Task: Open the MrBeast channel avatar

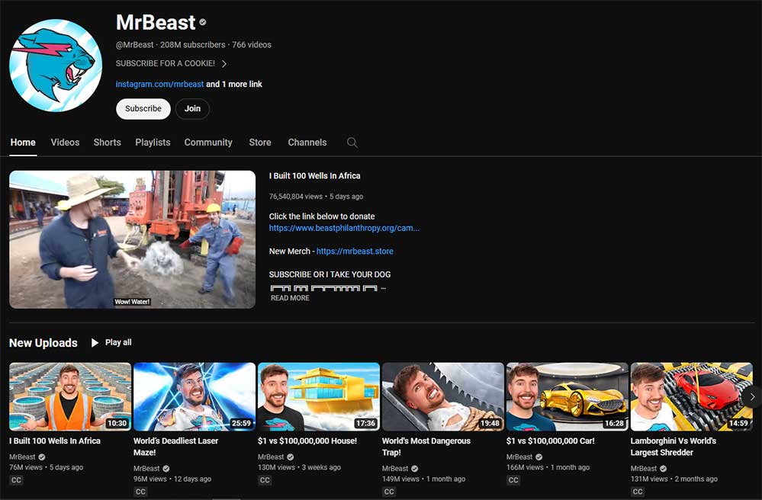Action: click(56, 66)
